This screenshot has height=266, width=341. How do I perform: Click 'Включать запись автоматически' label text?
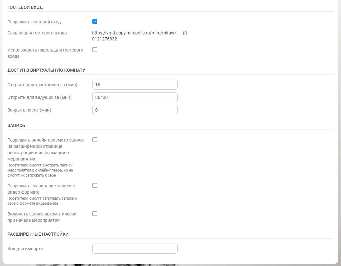coord(42,217)
